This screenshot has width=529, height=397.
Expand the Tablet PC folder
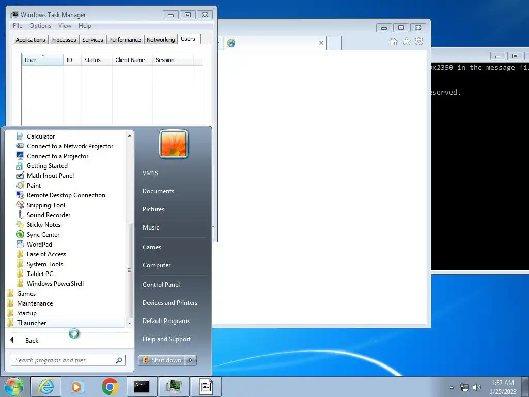40,274
